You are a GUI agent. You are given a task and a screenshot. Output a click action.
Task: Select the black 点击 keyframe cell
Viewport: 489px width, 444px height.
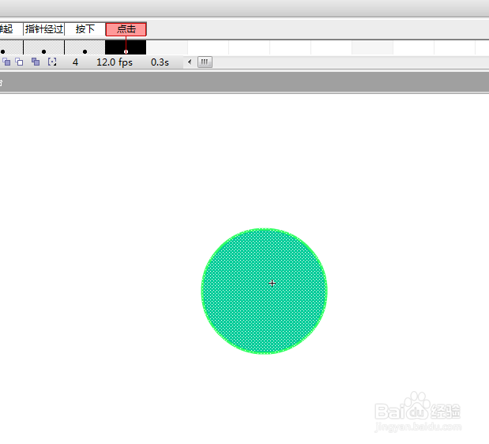pos(126,47)
